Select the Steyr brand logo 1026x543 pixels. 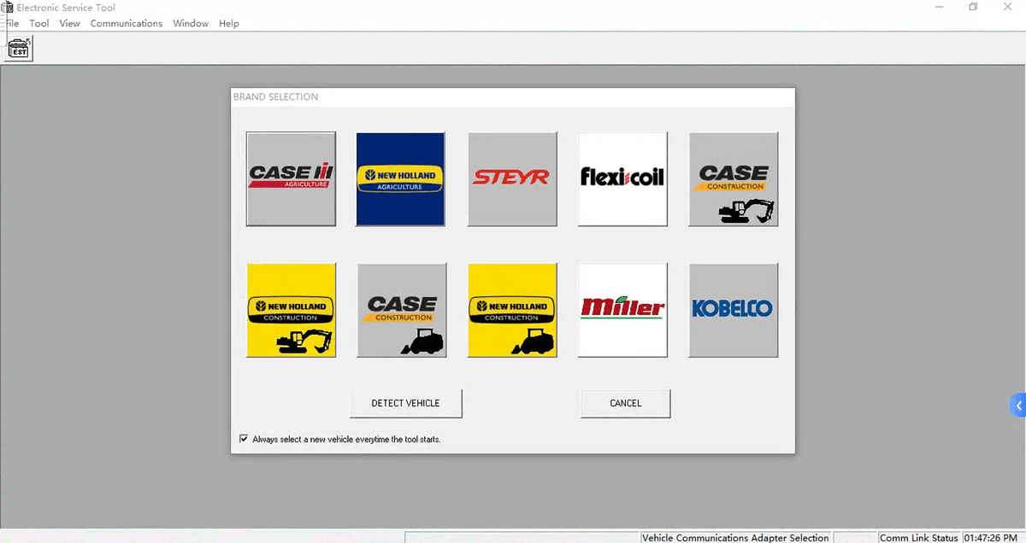coord(512,178)
